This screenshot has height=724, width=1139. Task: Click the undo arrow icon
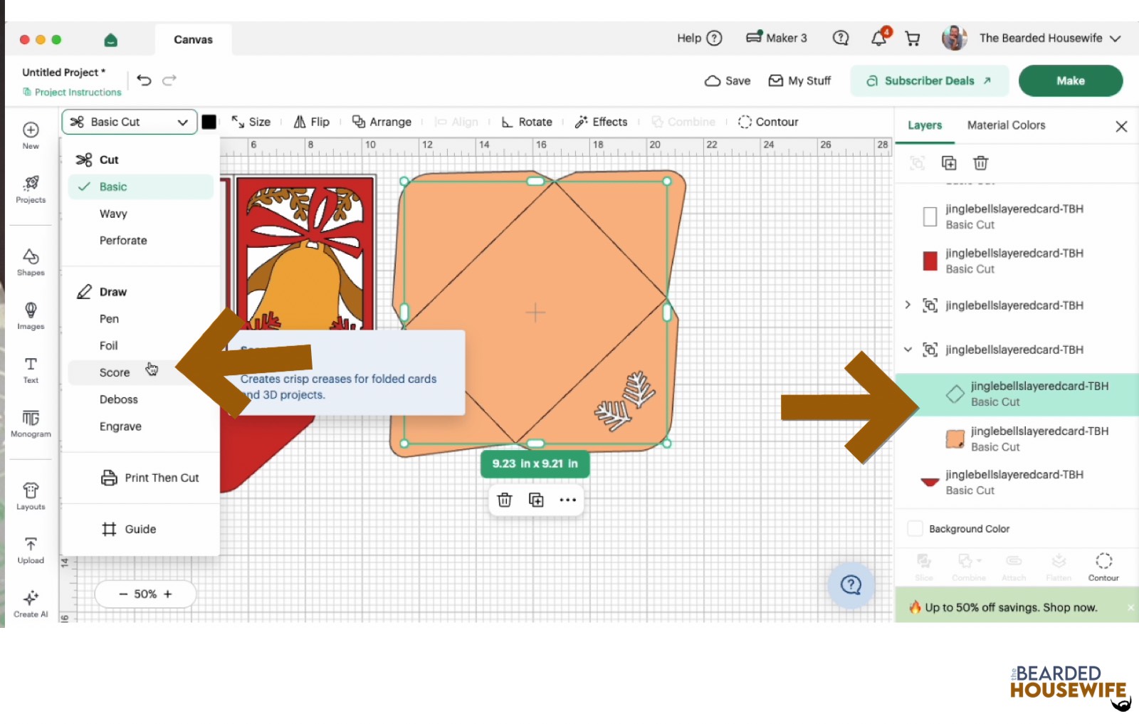[145, 80]
